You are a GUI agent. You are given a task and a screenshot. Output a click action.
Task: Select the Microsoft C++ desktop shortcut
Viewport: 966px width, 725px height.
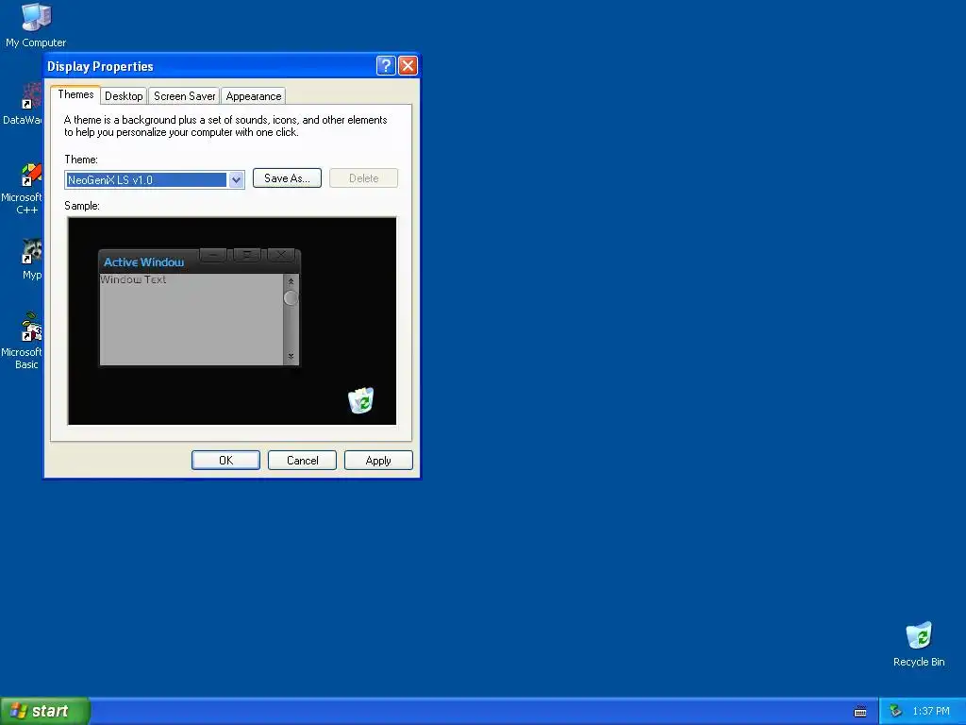point(23,189)
